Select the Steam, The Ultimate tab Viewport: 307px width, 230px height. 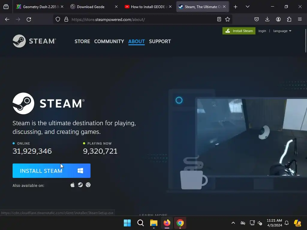point(202,7)
